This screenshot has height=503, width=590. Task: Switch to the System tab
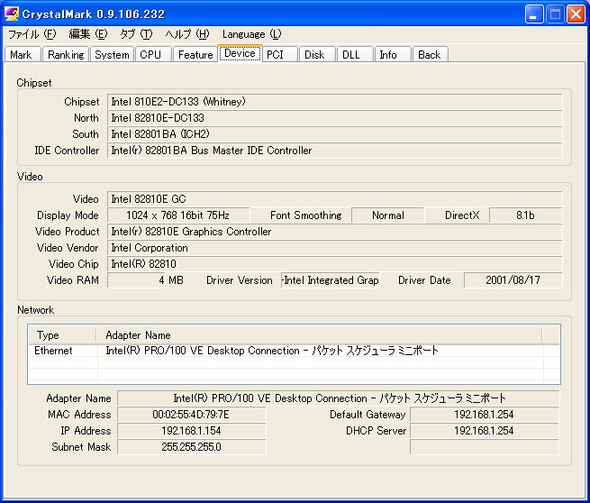[112, 55]
